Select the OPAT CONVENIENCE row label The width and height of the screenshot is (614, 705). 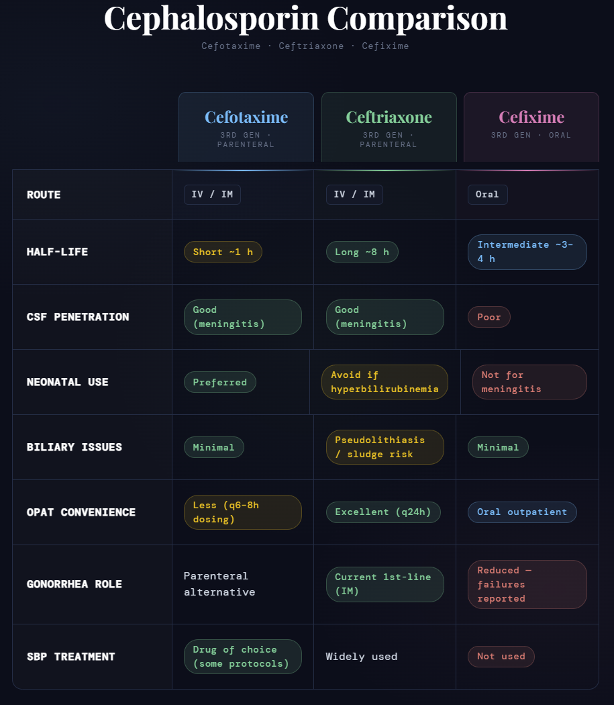(81, 512)
